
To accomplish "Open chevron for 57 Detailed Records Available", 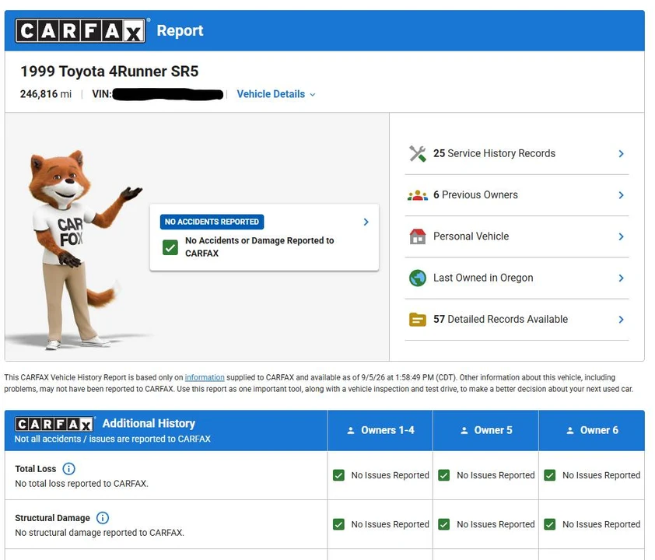I will pos(622,320).
